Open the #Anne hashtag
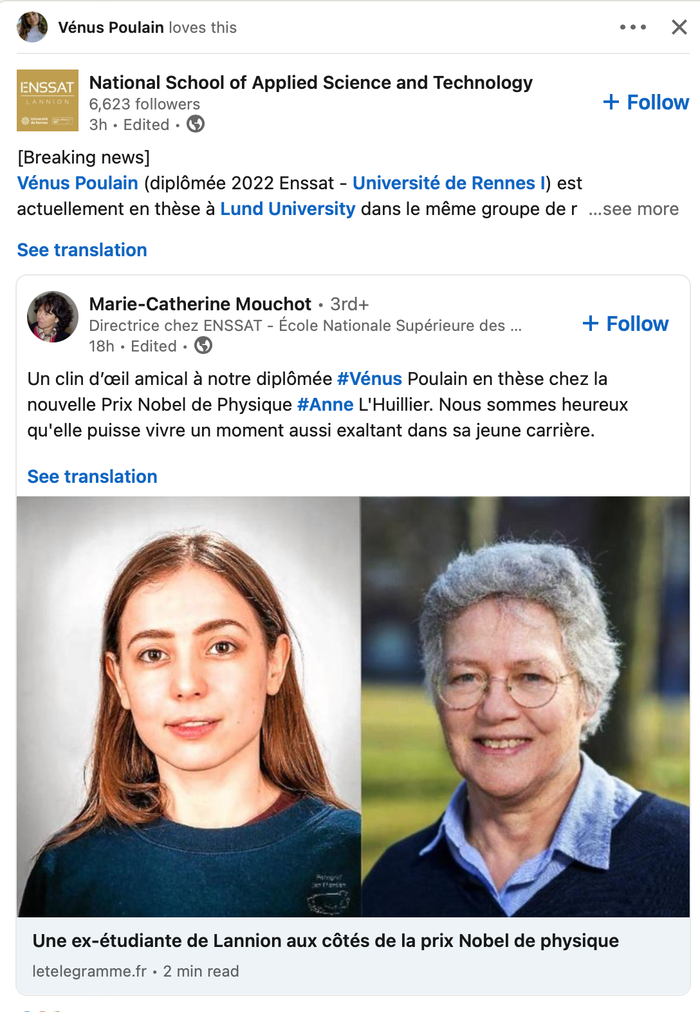Viewport: 700px width, 1012px height. 325,404
